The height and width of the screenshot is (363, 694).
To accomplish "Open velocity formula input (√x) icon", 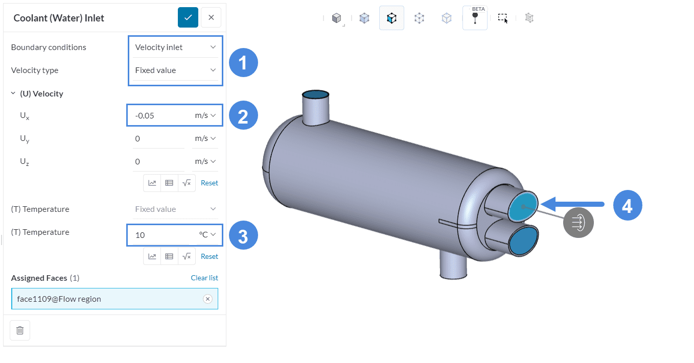I will [x=187, y=183].
